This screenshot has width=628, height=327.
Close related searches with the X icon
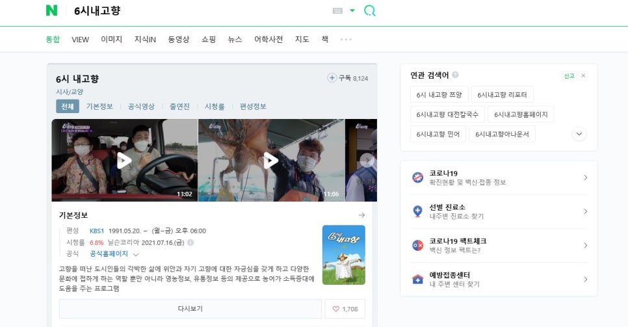(583, 76)
